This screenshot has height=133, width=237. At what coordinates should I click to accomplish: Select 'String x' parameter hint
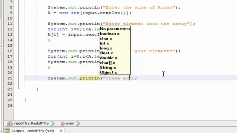[x=108, y=67]
